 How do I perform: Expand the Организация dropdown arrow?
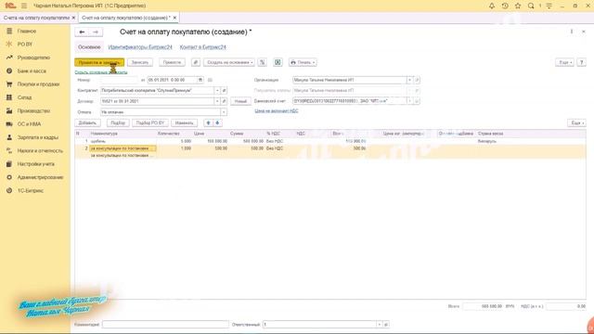coord(409,80)
